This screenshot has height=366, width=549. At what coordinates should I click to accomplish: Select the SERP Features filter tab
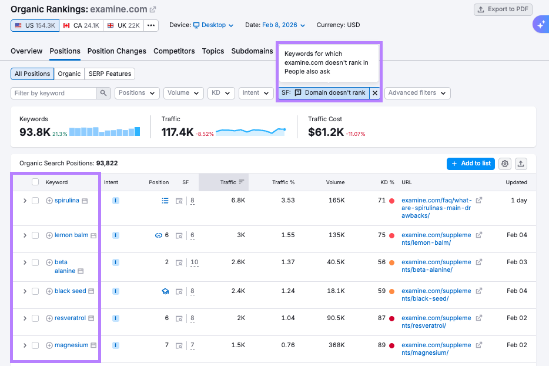pos(109,74)
